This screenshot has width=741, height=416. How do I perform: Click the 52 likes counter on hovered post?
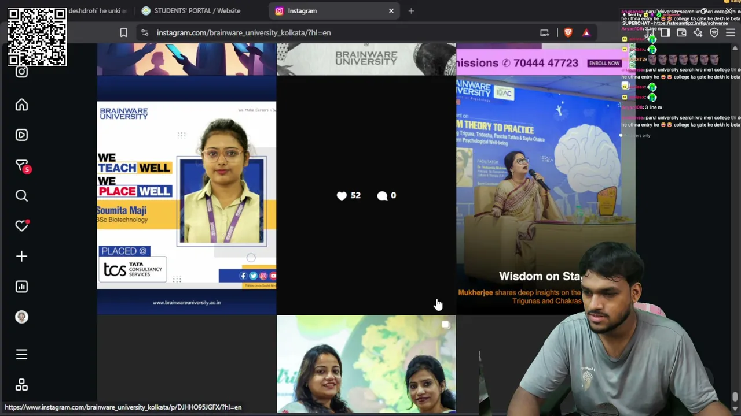pos(349,196)
